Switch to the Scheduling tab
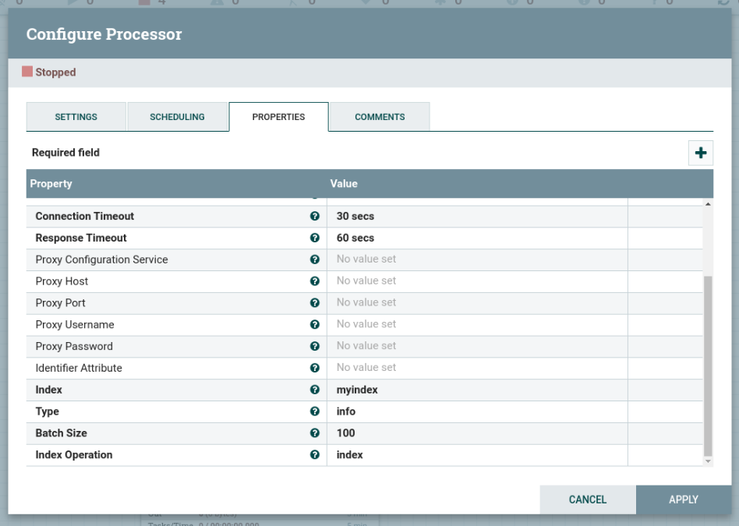Image resolution: width=739 pixels, height=526 pixels. point(177,116)
